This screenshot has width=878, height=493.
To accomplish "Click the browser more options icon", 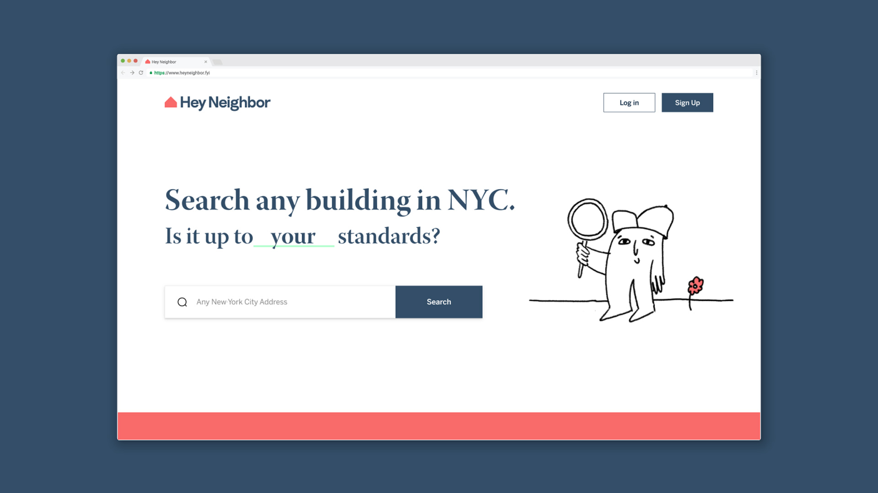I will 756,72.
